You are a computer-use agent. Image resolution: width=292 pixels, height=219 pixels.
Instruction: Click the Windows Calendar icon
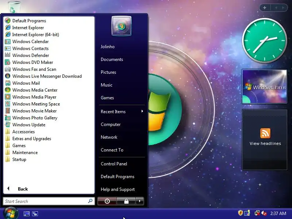pyautogui.click(x=8, y=42)
